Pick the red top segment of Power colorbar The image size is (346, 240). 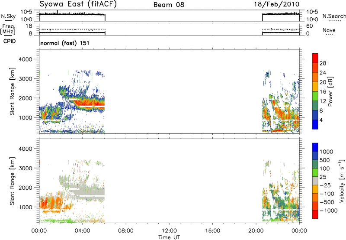(x=315, y=58)
